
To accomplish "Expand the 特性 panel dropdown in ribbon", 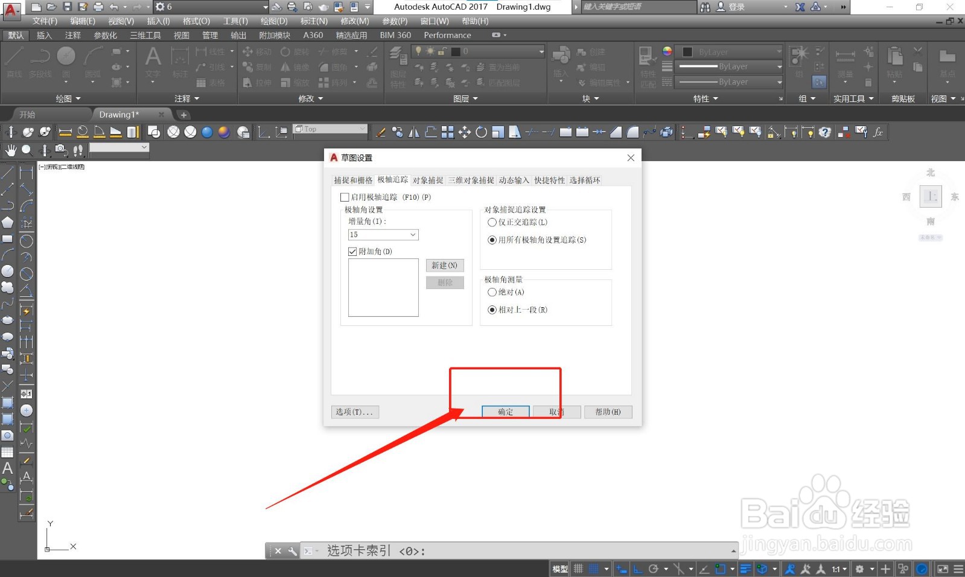I will [x=705, y=98].
